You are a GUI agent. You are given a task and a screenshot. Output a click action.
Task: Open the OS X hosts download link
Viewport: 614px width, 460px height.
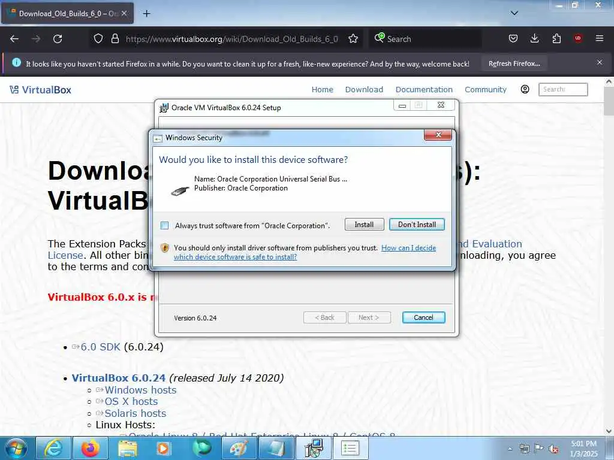coord(131,401)
